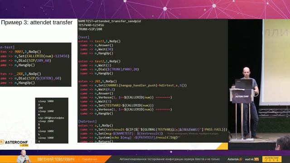This screenshot has height=163, width=290.
Task: Click the yellow ASTERCONF 2018 badge
Action: click(272, 159)
